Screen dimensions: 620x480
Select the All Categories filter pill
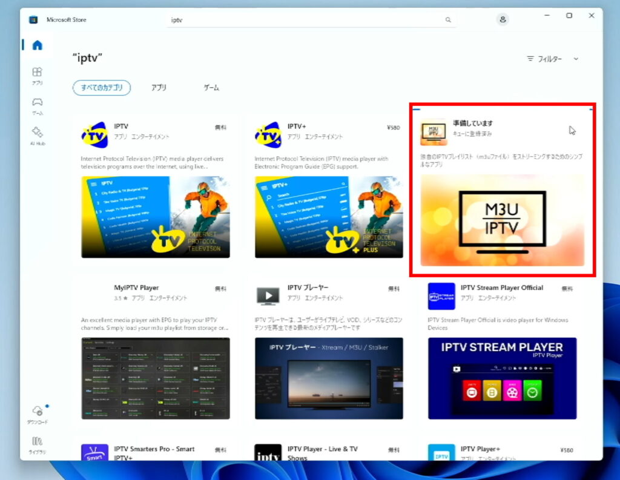coord(102,88)
